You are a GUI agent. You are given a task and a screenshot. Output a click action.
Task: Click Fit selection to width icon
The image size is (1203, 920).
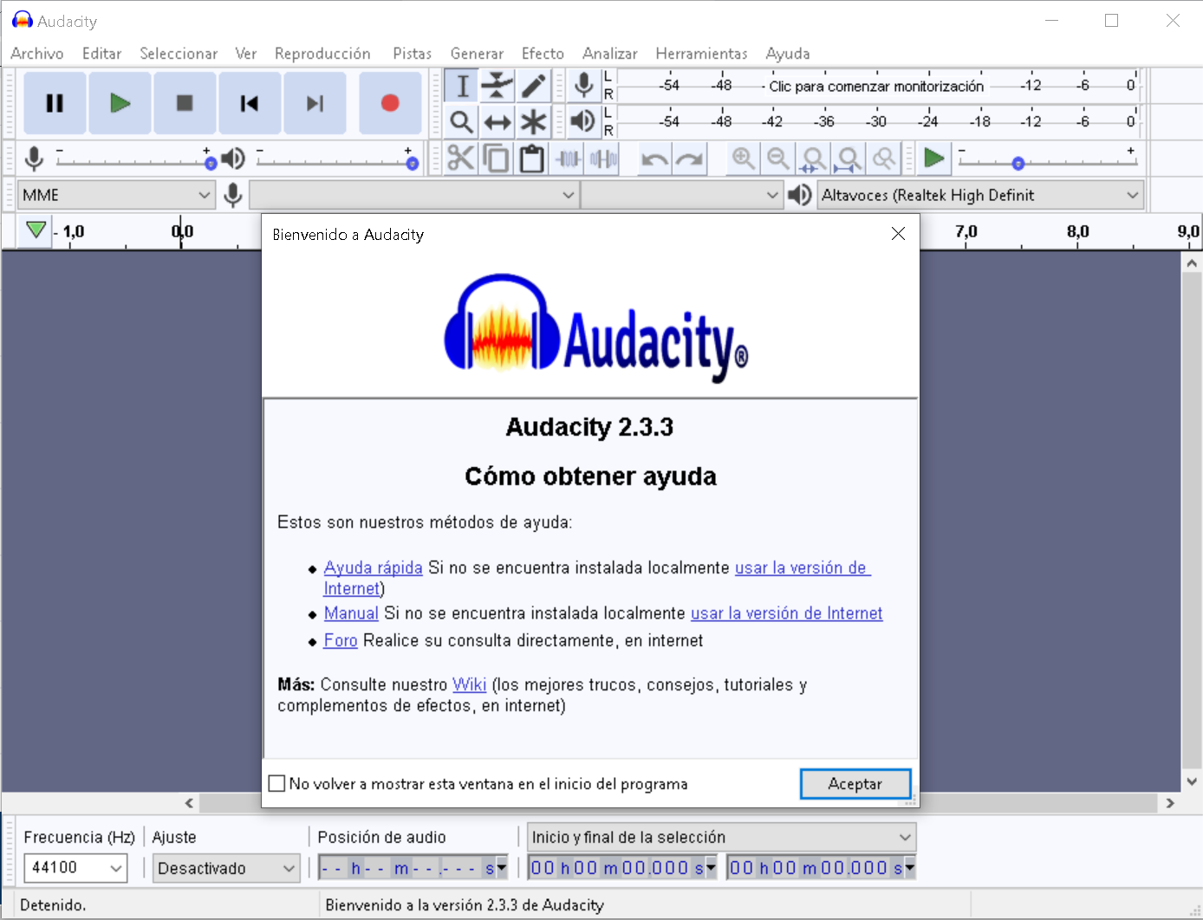tap(813, 159)
